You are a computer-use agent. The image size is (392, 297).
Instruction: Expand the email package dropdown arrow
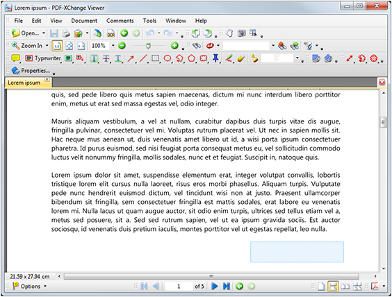point(87,33)
